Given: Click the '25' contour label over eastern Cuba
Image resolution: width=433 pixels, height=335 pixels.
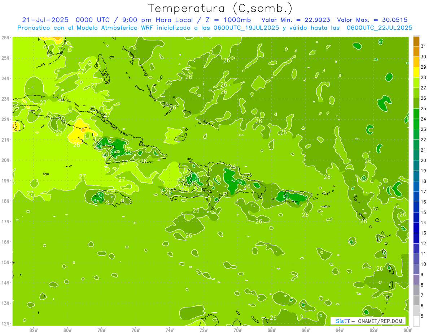Looking at the screenshot, I should [x=128, y=151].
